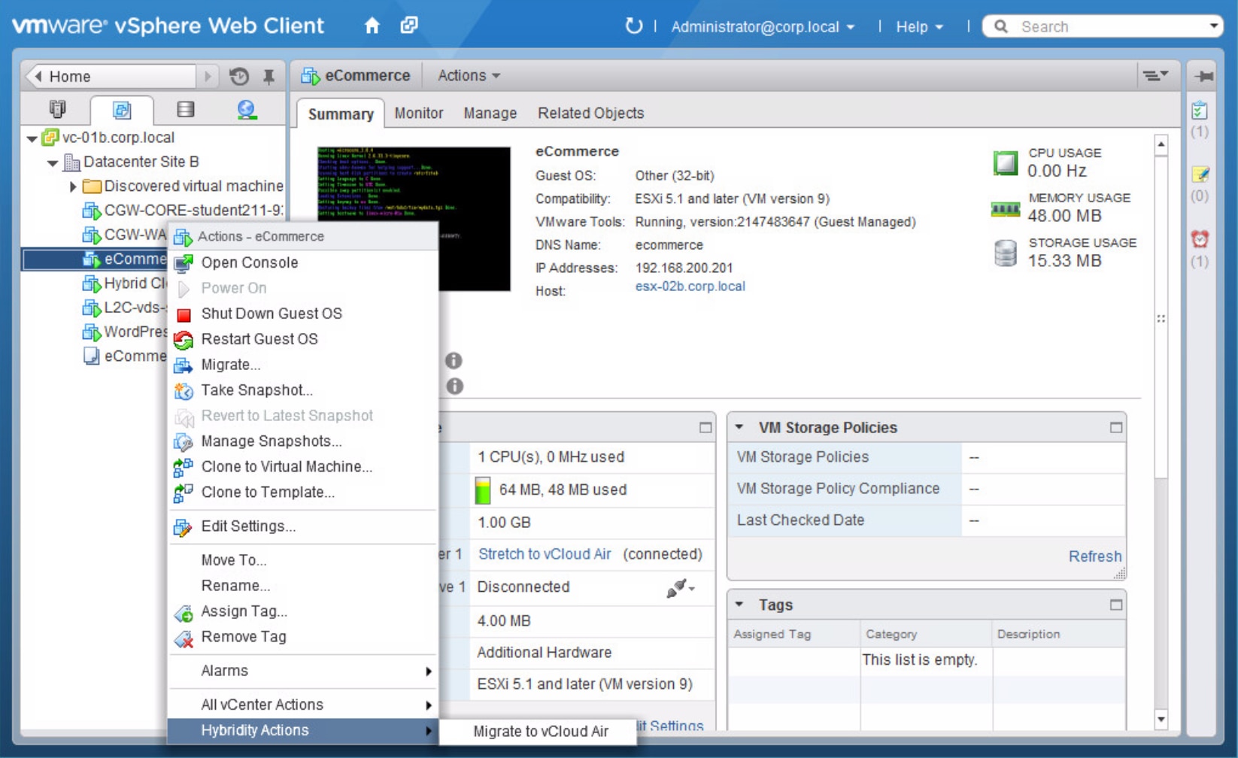Collapse the Tags section triangle

click(739, 605)
